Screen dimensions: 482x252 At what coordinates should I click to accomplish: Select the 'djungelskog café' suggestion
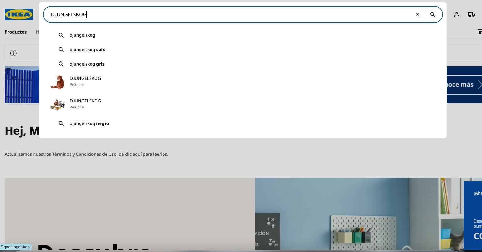point(87,50)
